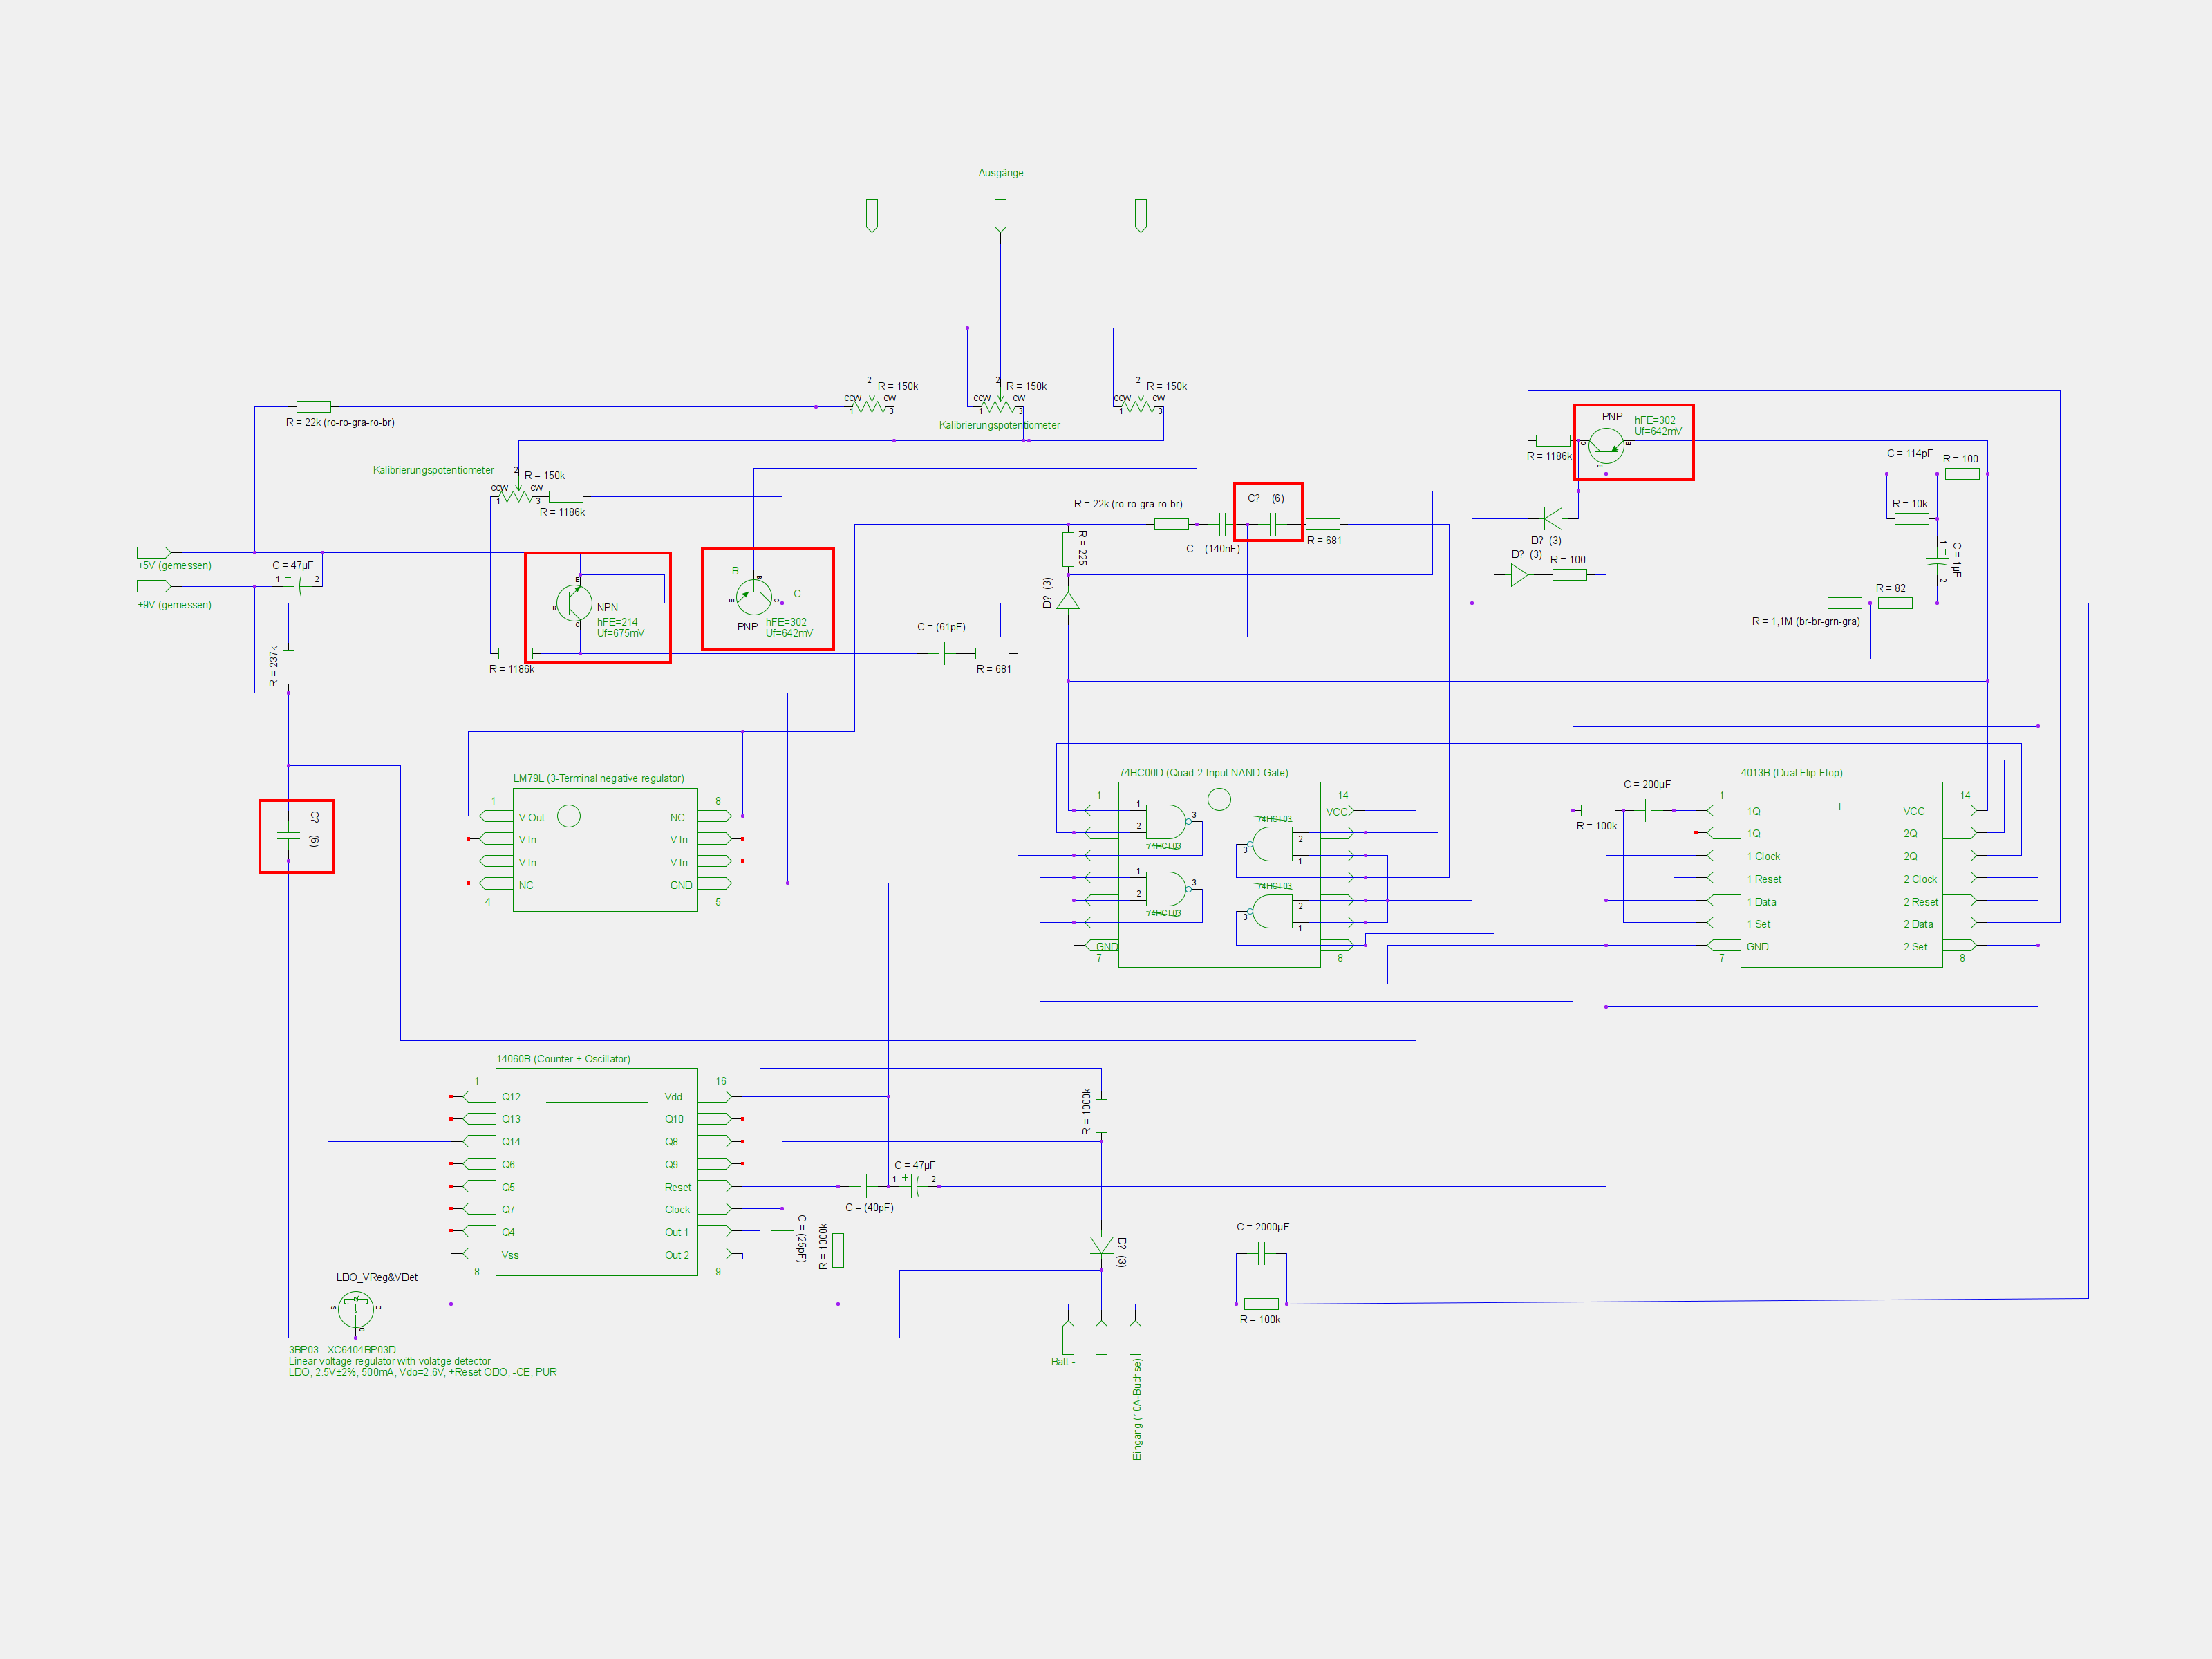Screen dimensions: 2212x1659
Task: Click the PNP transistor symbol beside the B and C labels
Action: 754,597
